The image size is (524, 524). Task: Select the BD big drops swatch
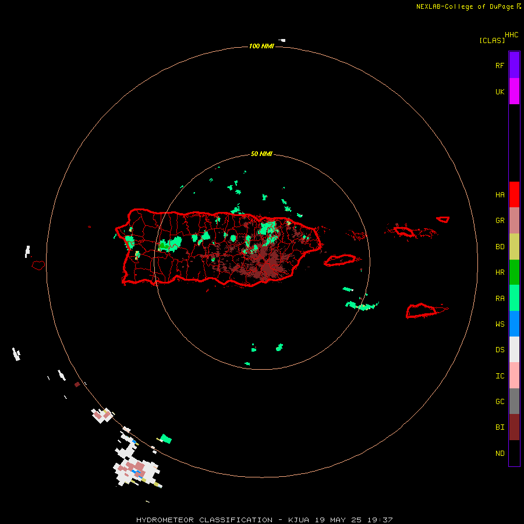point(514,247)
